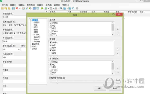Check iTunes in 图片源 list
Screen dimensions: 150x94
(51, 31)
